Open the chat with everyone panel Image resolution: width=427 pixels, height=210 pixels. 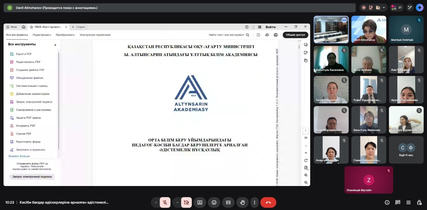coord(398,203)
